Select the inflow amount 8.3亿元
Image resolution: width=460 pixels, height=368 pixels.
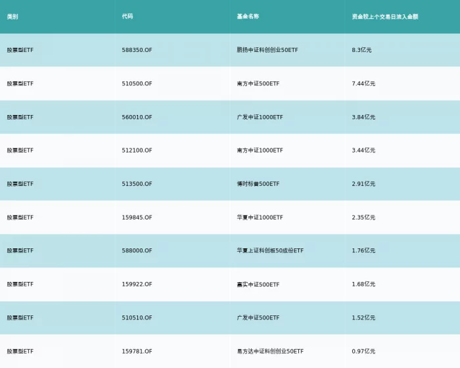pyautogui.click(x=361, y=50)
